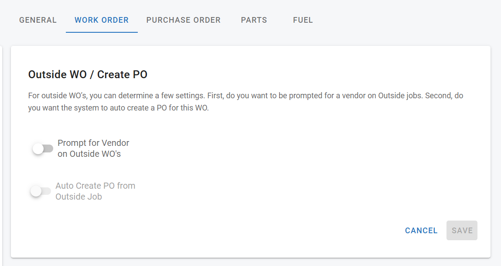The image size is (501, 266).
Task: Click the "Prompt for Vendor on Outside WO's" label
Action: 93,149
